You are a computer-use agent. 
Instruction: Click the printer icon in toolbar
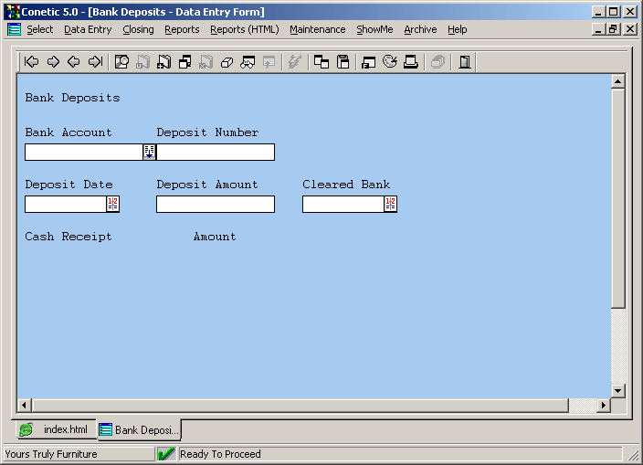coord(411,62)
